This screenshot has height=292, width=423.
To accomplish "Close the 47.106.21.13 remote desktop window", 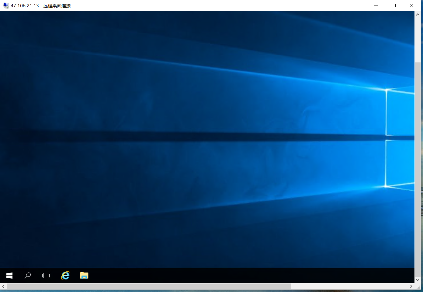I will 412,5.
